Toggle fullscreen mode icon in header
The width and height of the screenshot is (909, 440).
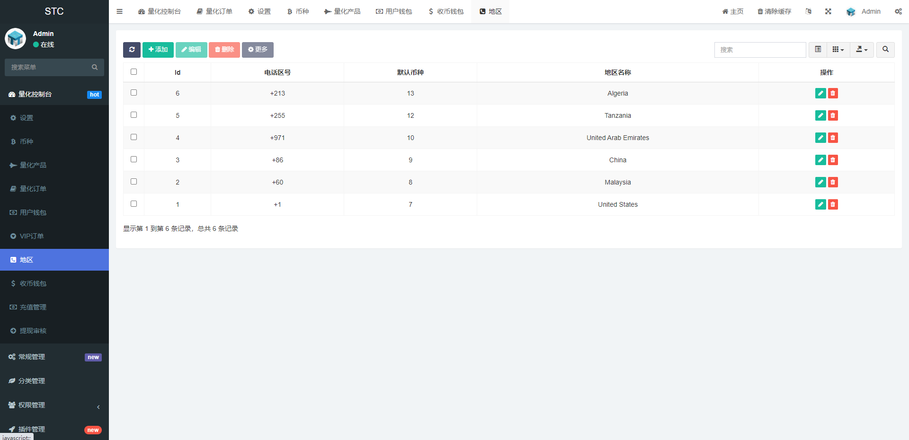tap(828, 11)
